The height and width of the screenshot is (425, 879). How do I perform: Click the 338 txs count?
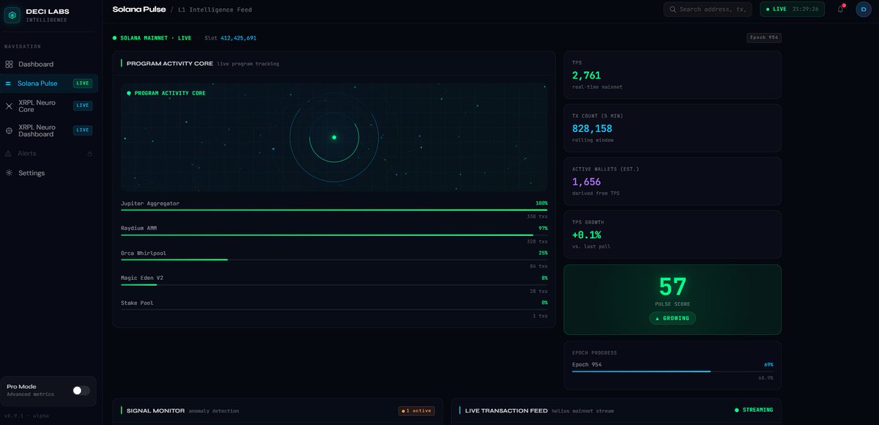[537, 217]
